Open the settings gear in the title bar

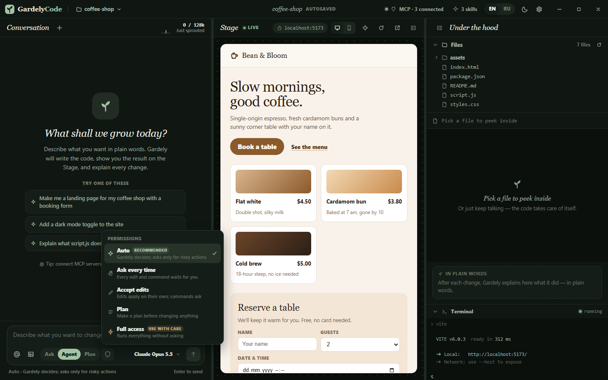(x=539, y=9)
